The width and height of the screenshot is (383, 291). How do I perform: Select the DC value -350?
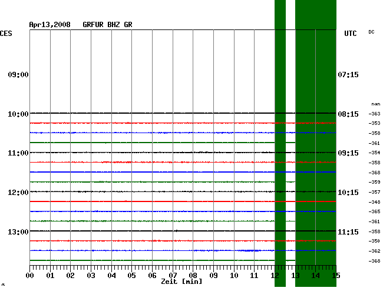(x=374, y=241)
